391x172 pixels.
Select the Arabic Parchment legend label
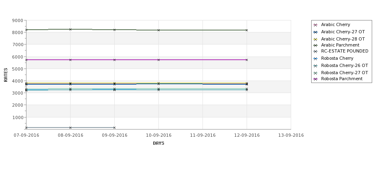[340, 45]
